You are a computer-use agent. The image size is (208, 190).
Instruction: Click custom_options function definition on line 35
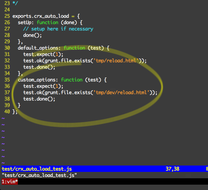pyautogui.click(x=62, y=80)
